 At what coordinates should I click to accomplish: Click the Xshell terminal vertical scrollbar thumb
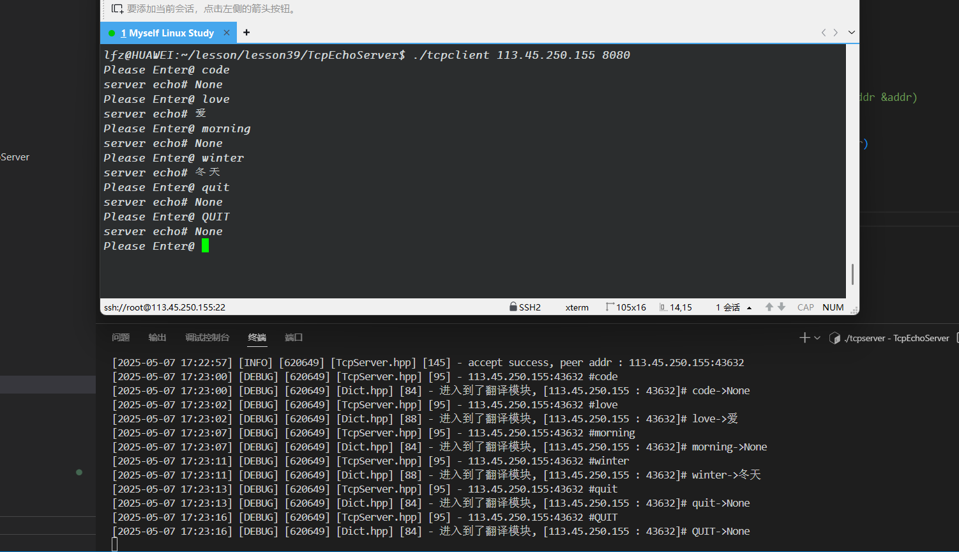tap(852, 274)
